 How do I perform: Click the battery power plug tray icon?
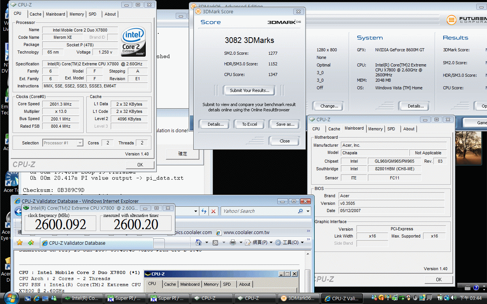(439, 298)
